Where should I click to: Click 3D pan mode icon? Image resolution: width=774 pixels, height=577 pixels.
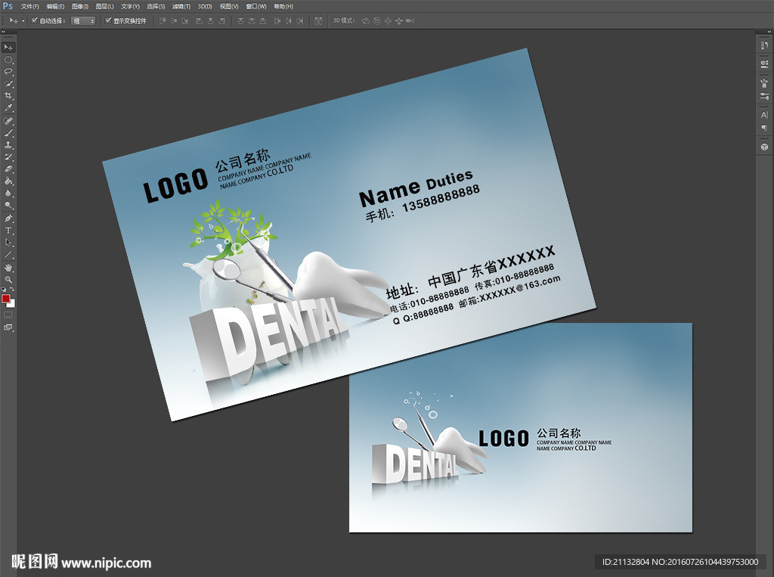click(388, 20)
